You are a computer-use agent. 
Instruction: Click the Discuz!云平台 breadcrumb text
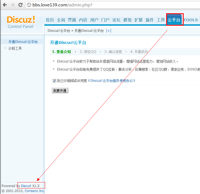pos(59,31)
